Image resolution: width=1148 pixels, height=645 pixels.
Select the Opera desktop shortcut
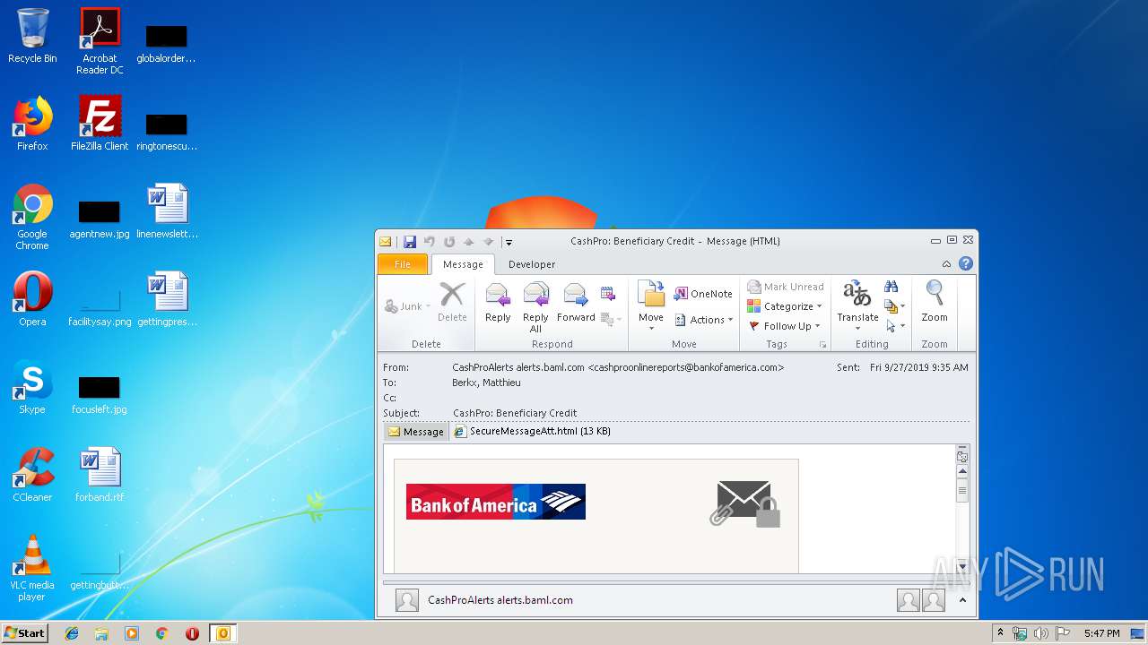point(32,299)
